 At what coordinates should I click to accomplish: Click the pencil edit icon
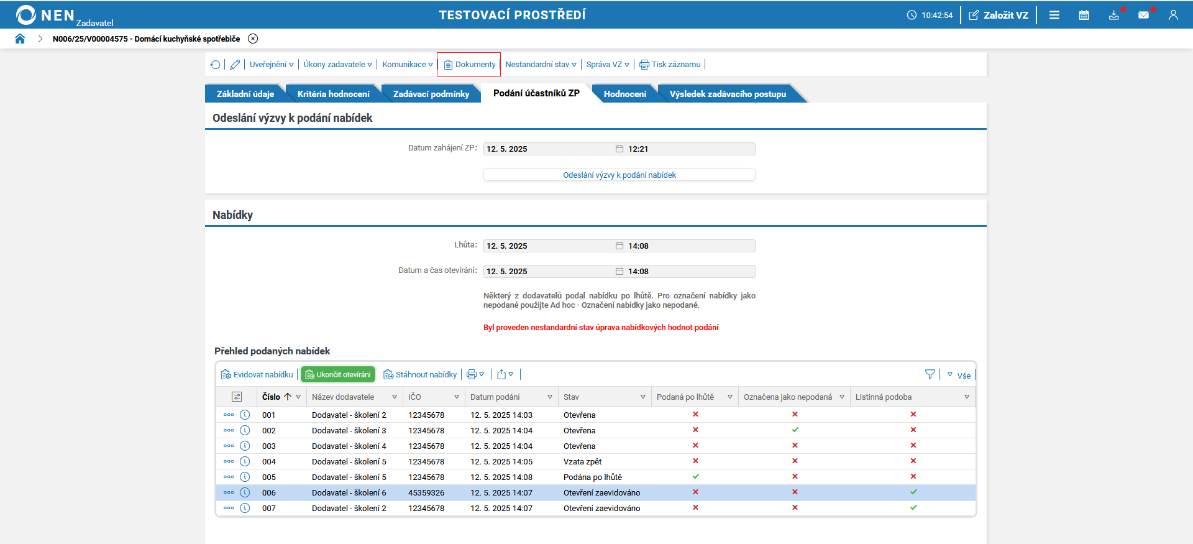click(235, 65)
